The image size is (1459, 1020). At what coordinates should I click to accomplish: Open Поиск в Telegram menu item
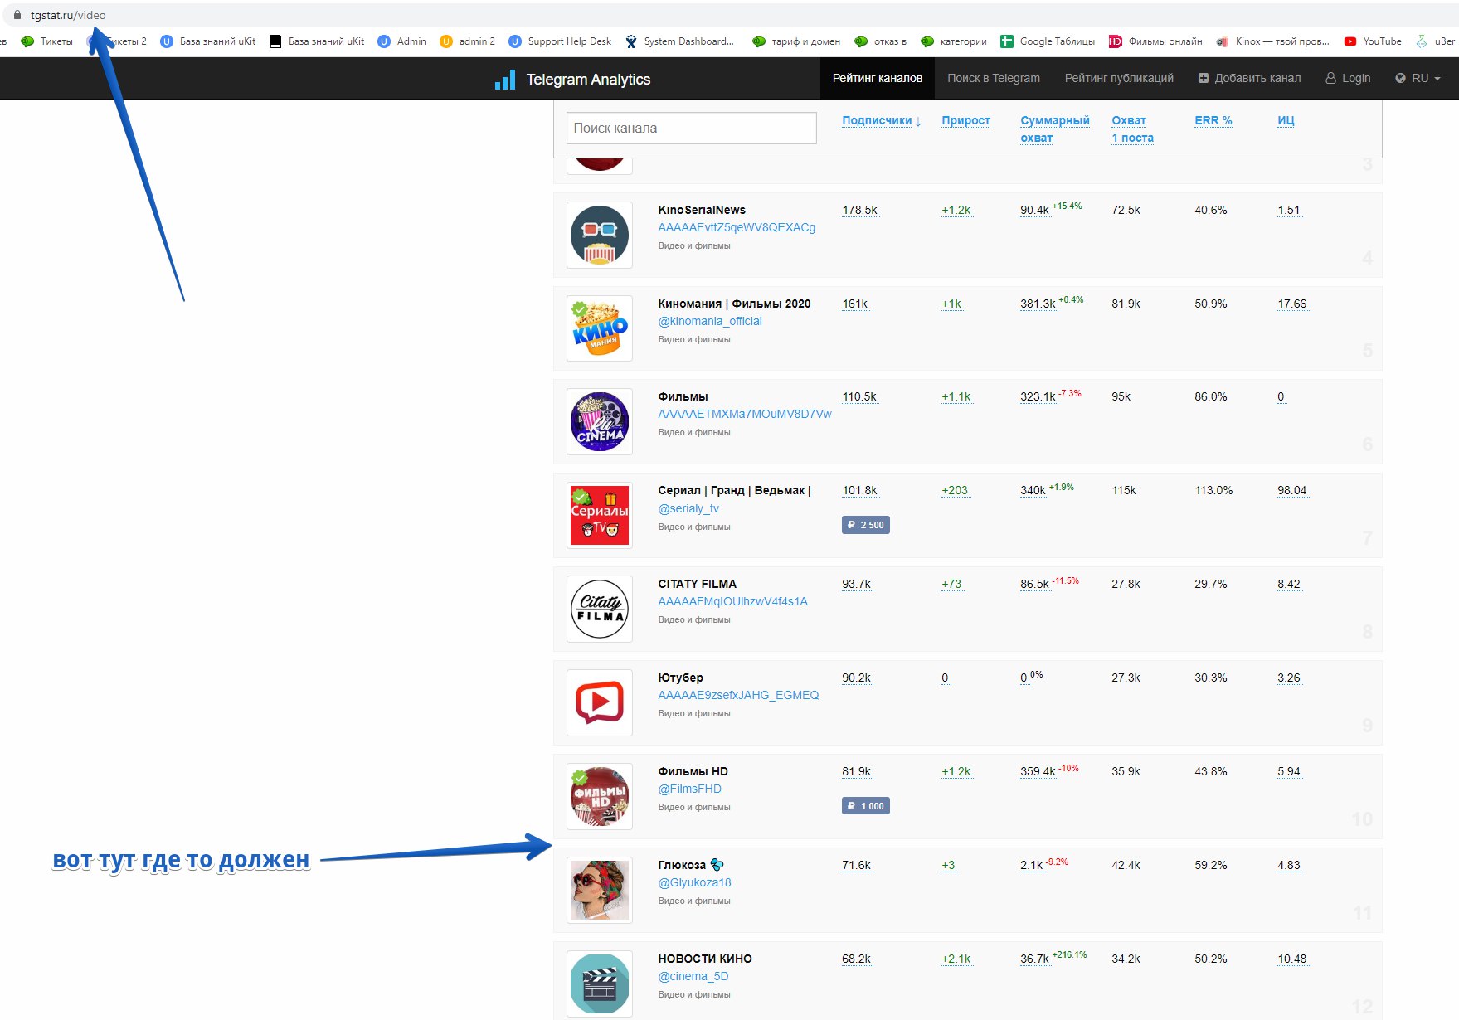[x=994, y=78]
